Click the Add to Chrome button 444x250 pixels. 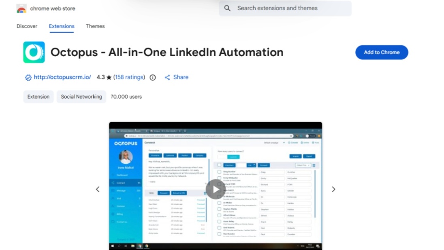click(x=381, y=52)
